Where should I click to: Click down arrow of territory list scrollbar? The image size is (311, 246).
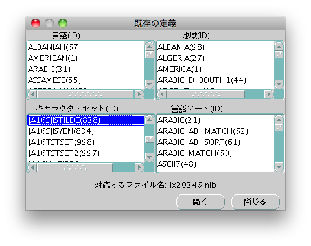(x=279, y=84)
